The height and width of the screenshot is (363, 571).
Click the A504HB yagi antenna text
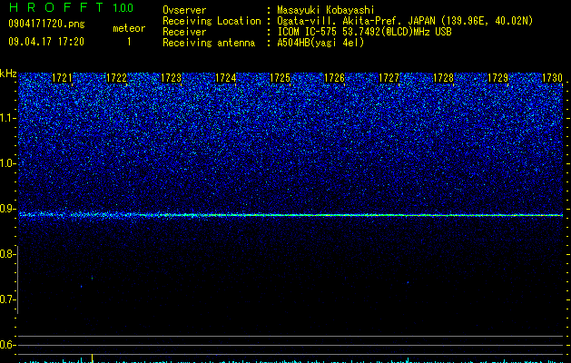pos(320,43)
